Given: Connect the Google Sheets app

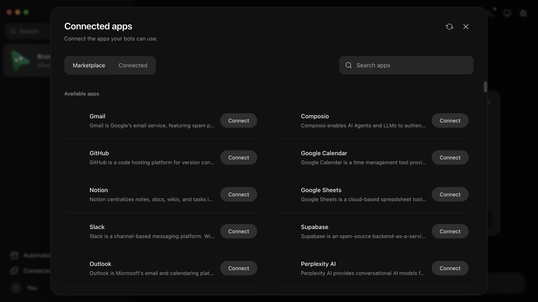Looking at the screenshot, I should tap(450, 195).
